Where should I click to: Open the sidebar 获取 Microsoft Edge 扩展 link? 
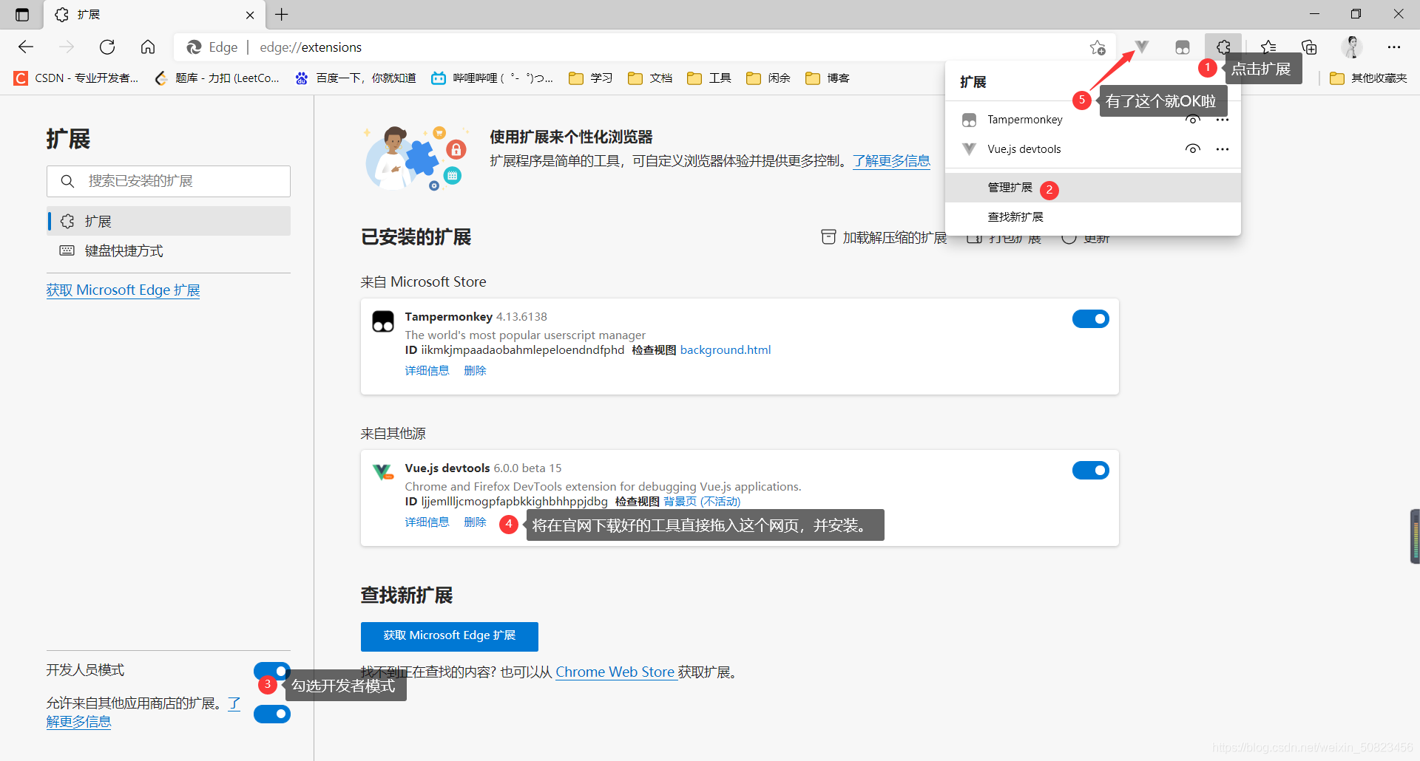point(123,290)
